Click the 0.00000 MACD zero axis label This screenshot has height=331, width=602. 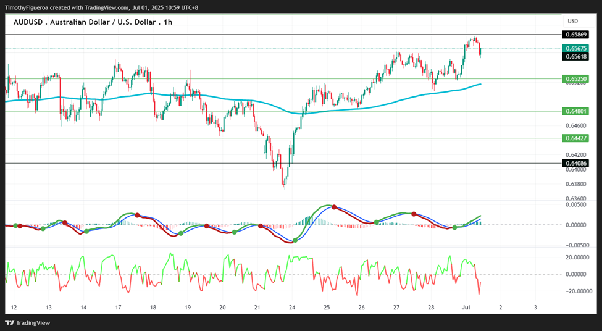pos(575,225)
